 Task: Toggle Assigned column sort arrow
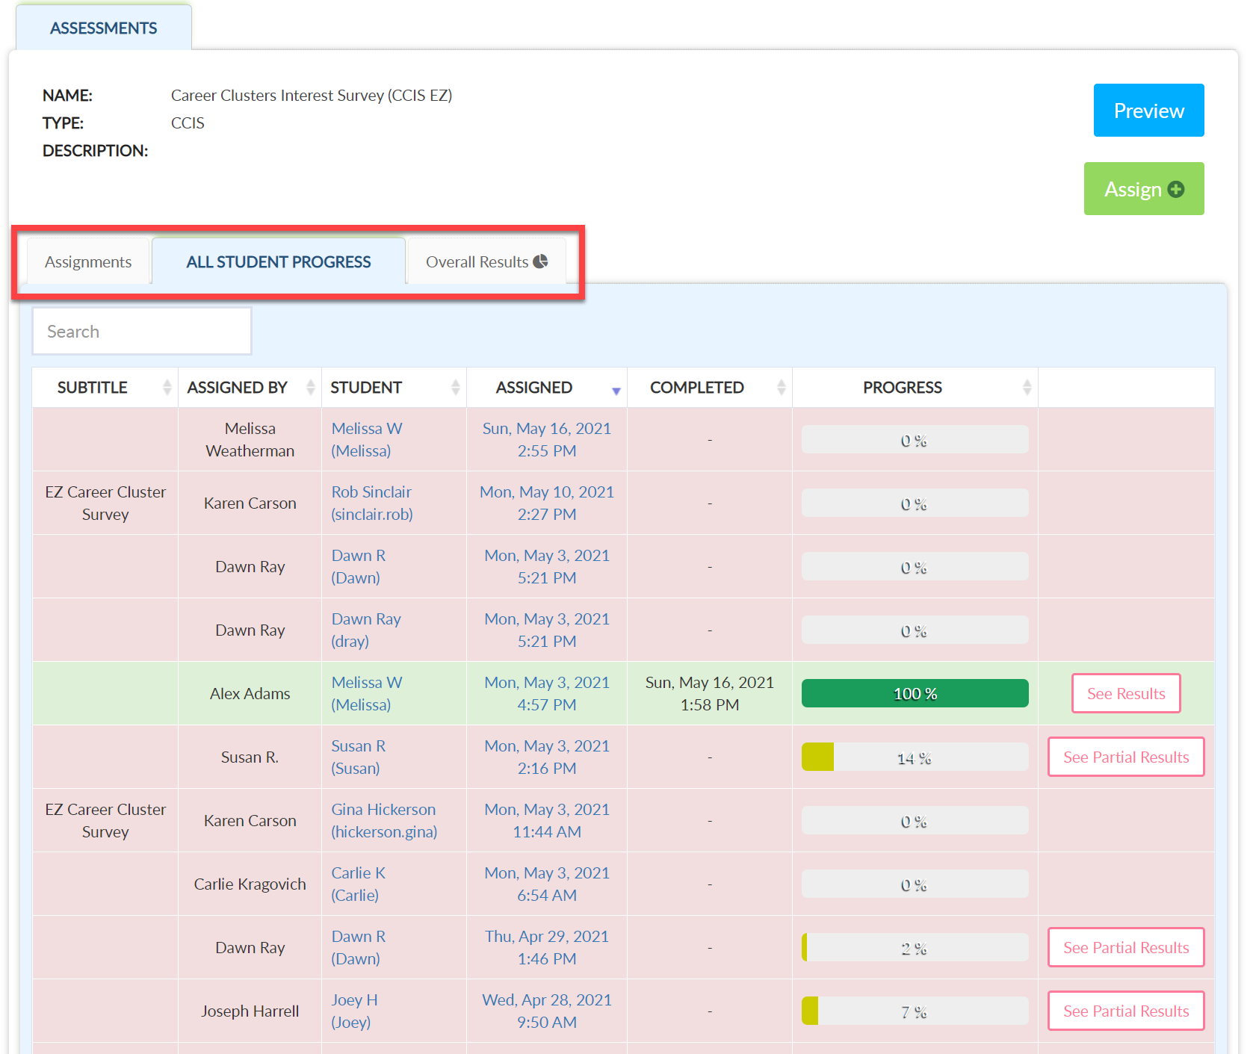(616, 391)
